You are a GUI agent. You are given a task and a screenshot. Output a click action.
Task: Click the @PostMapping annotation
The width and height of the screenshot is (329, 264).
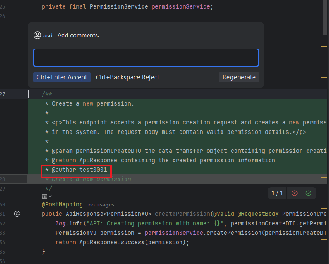tap(62, 205)
